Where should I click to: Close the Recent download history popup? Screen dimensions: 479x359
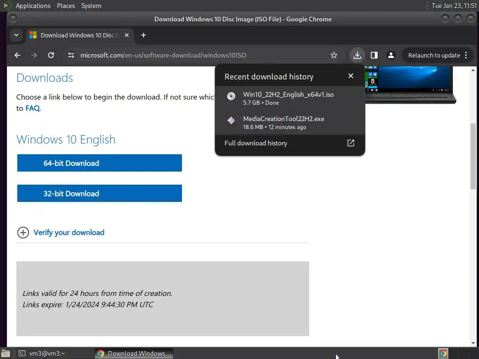click(x=351, y=76)
